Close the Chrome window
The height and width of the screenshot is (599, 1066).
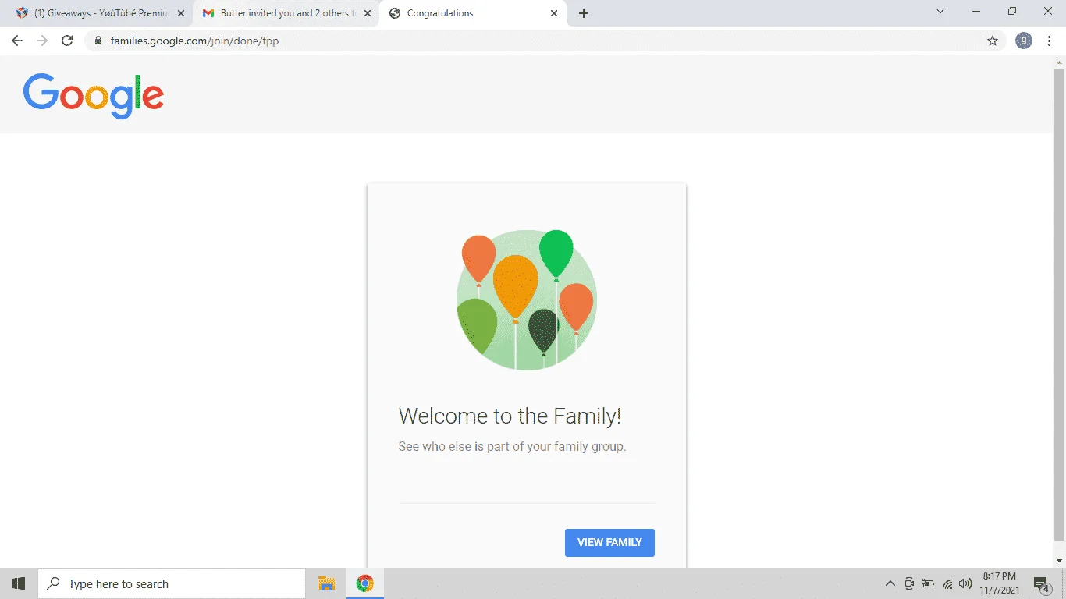pyautogui.click(x=1048, y=11)
